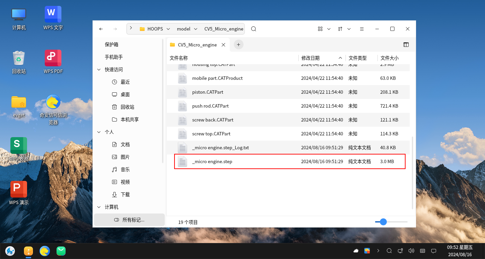Screen dimensions: 485x259
Task: Open 下载 downloads in sidebar
Action: [x=125, y=194]
